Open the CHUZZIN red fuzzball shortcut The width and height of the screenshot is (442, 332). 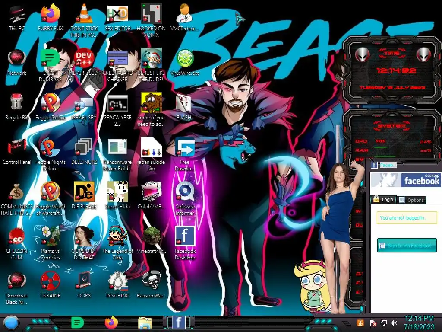coord(17,236)
